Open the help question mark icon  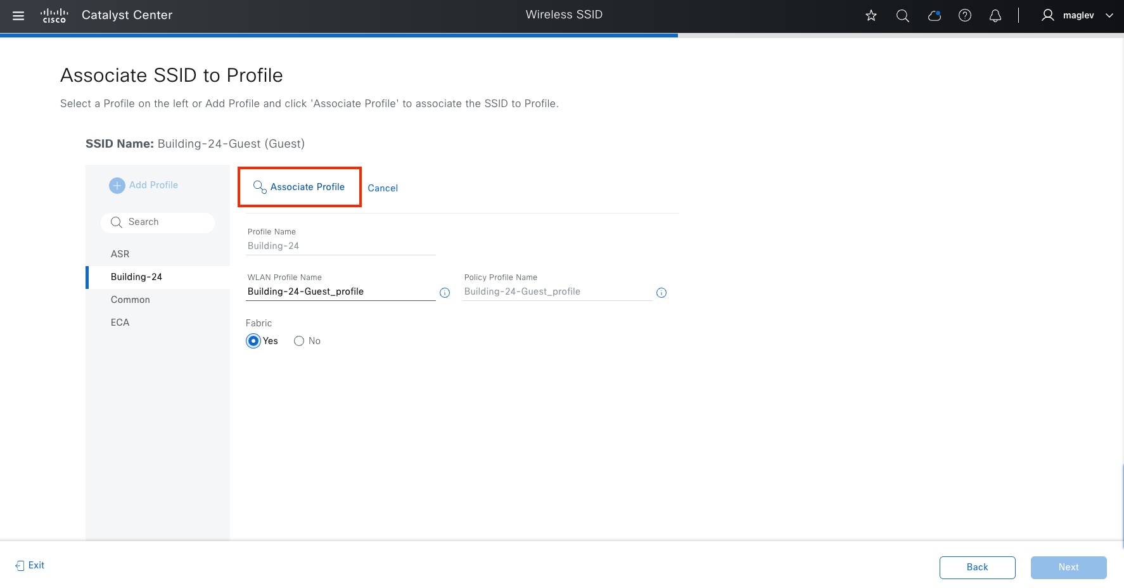coord(965,15)
